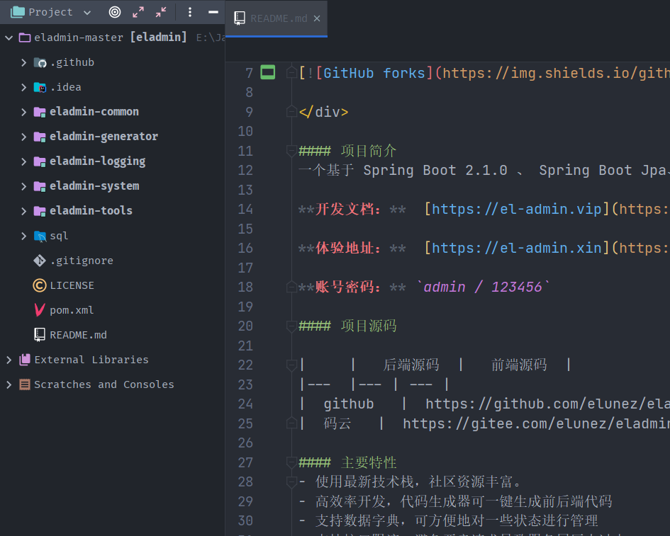670x536 pixels.
Task: Hide the Project tool window
Action: click(213, 12)
